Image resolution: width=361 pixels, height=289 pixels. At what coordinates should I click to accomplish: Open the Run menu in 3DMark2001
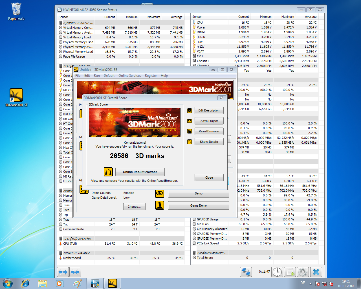click(x=97, y=76)
